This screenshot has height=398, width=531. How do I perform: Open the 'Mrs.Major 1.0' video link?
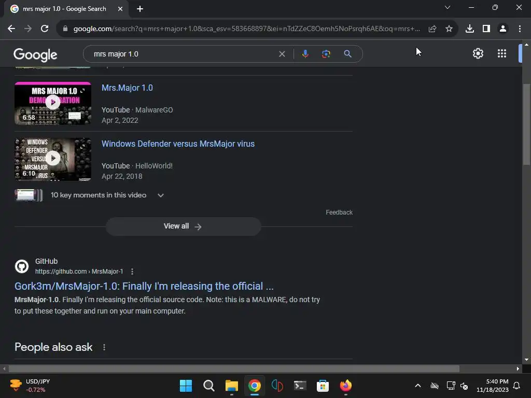point(127,88)
